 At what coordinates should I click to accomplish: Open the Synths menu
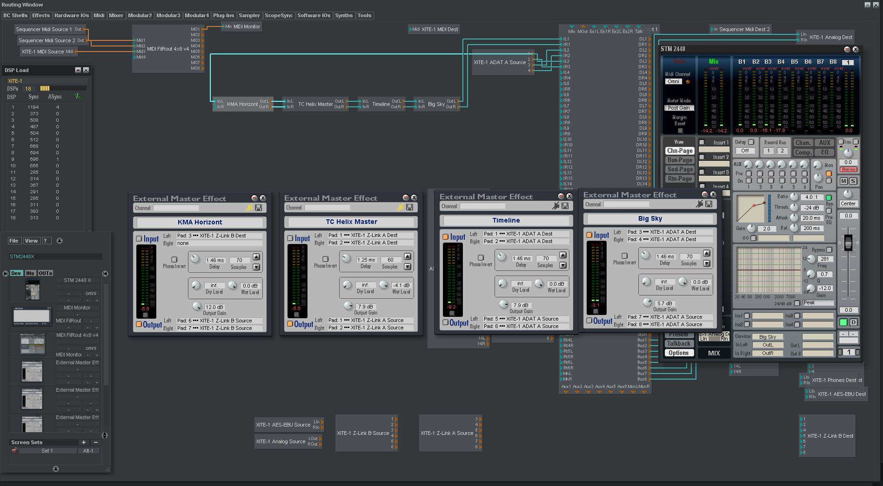[344, 15]
